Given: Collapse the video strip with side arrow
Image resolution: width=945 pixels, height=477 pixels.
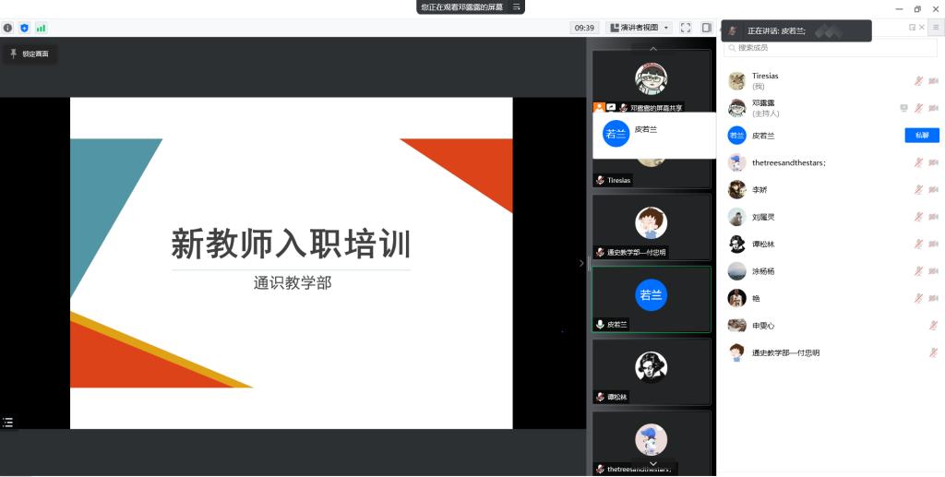Looking at the screenshot, I should click(x=580, y=263).
